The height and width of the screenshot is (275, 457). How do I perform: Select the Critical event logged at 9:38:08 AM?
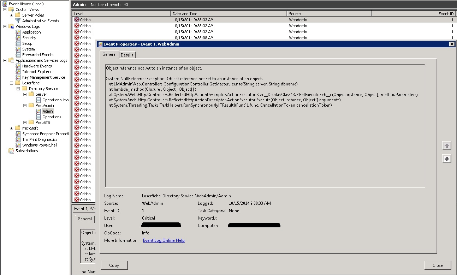click(x=264, y=38)
